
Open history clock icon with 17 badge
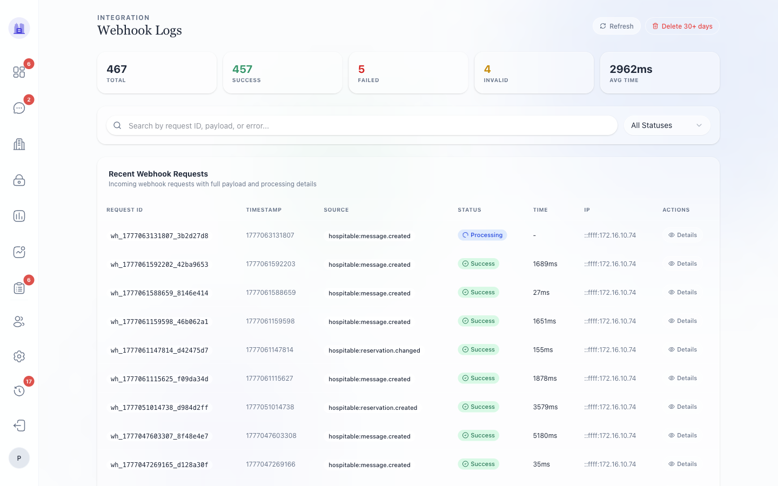click(x=19, y=390)
